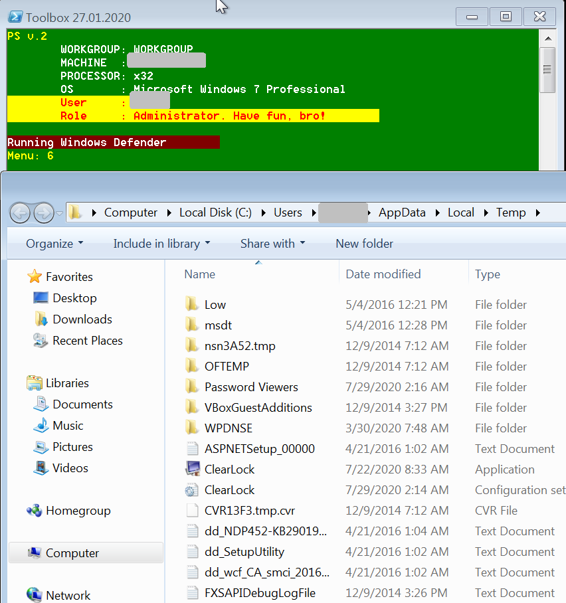Click the New folder button
The width and height of the screenshot is (566, 603).
365,244
